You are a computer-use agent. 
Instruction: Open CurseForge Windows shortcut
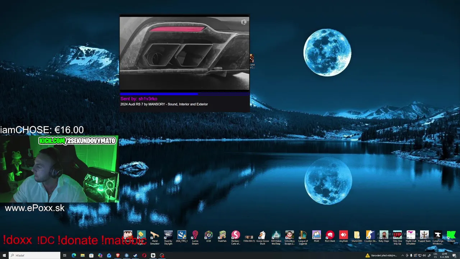438,238
